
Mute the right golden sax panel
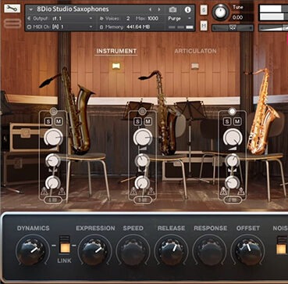point(237,121)
